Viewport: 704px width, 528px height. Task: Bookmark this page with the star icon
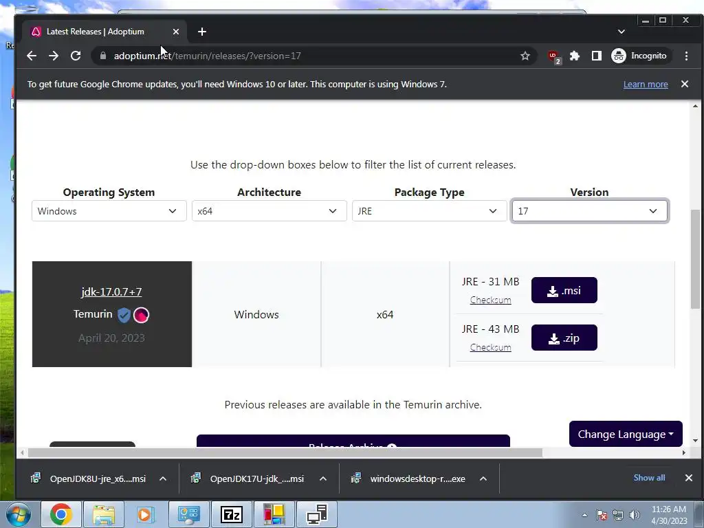coord(525,56)
